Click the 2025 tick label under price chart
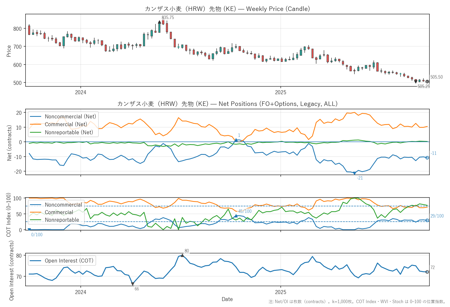This screenshot has width=450, height=307. click(x=280, y=92)
